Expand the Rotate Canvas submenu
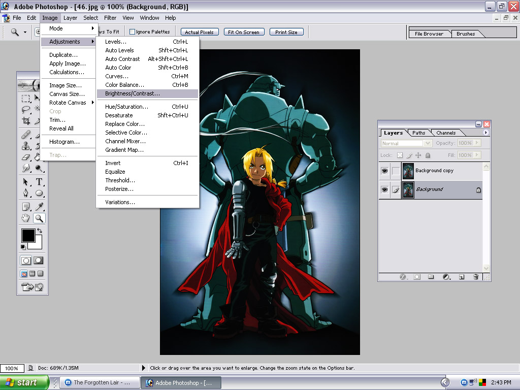This screenshot has width=520, height=390. pyautogui.click(x=69, y=103)
